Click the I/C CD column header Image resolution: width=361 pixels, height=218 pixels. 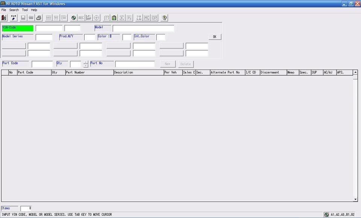pos(253,72)
